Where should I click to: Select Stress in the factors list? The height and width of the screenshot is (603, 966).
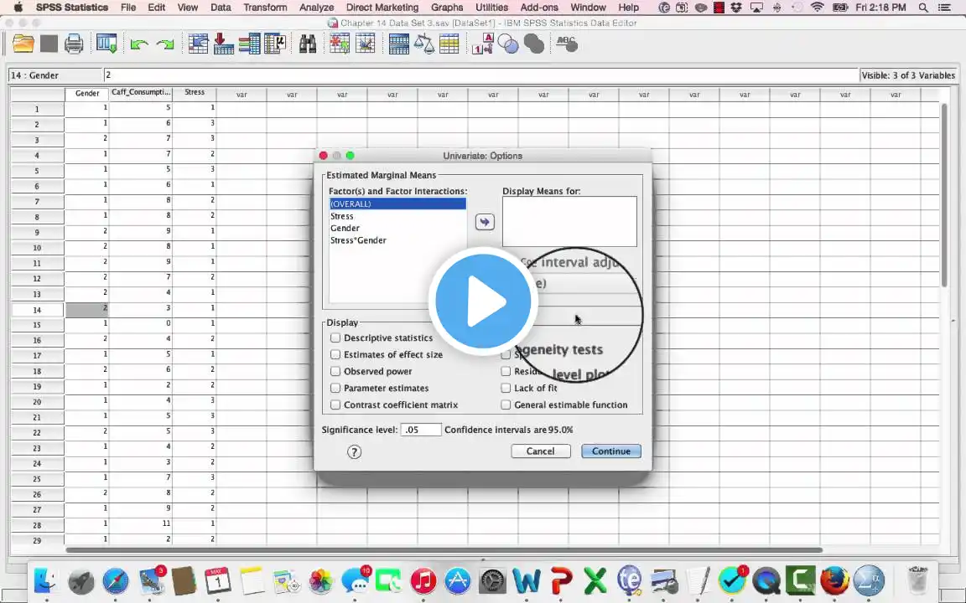pos(397,216)
